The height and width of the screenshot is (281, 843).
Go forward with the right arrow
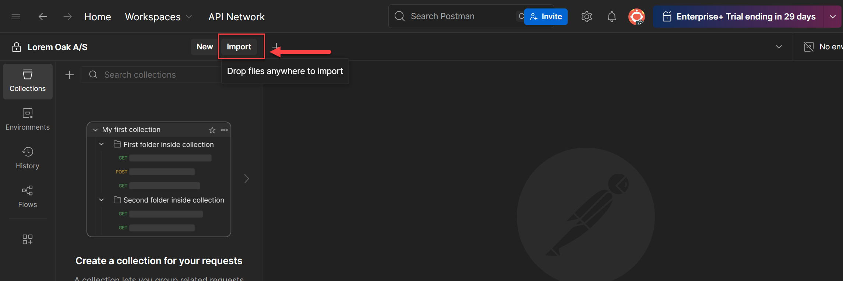67,17
